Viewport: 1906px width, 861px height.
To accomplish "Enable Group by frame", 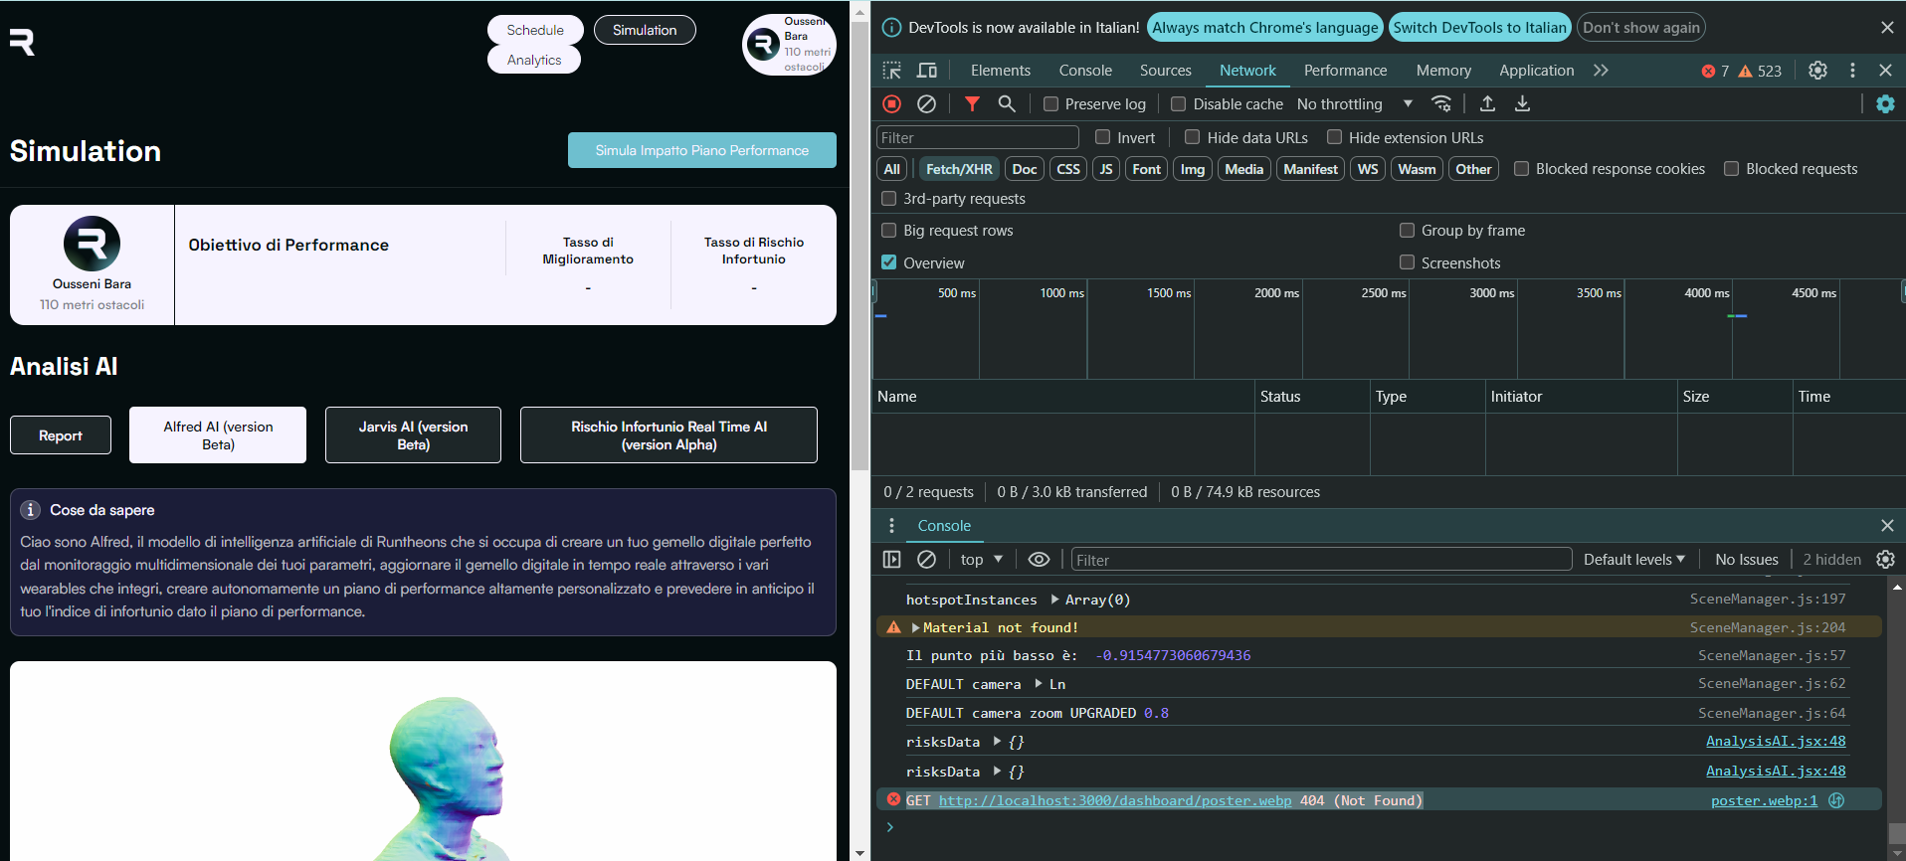I will tap(1407, 231).
